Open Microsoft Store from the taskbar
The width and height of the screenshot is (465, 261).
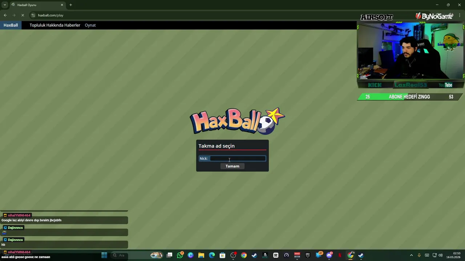point(222,255)
